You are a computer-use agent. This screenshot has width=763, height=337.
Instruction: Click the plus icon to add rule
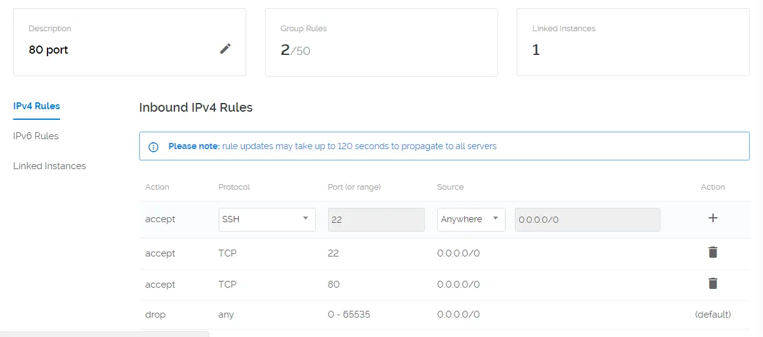(x=713, y=218)
